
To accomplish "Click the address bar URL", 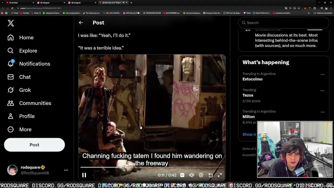I will (40, 8).
